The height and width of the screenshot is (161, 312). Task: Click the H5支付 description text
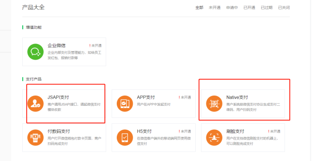164,141
